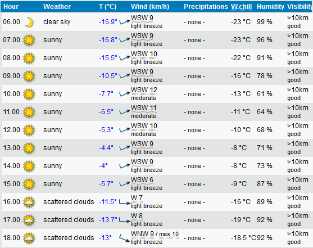Click the WSW 12 wind value
This screenshot has height=248, width=313.
144,90
